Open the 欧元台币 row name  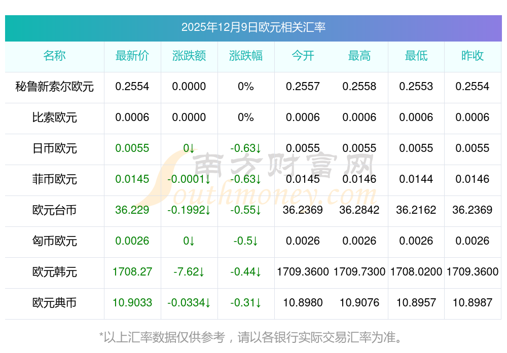coord(54,210)
